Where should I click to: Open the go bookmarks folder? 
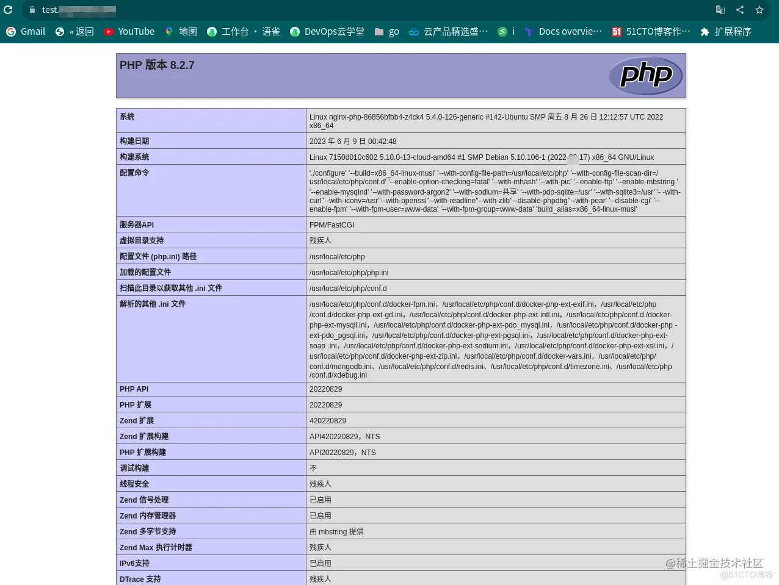[387, 32]
